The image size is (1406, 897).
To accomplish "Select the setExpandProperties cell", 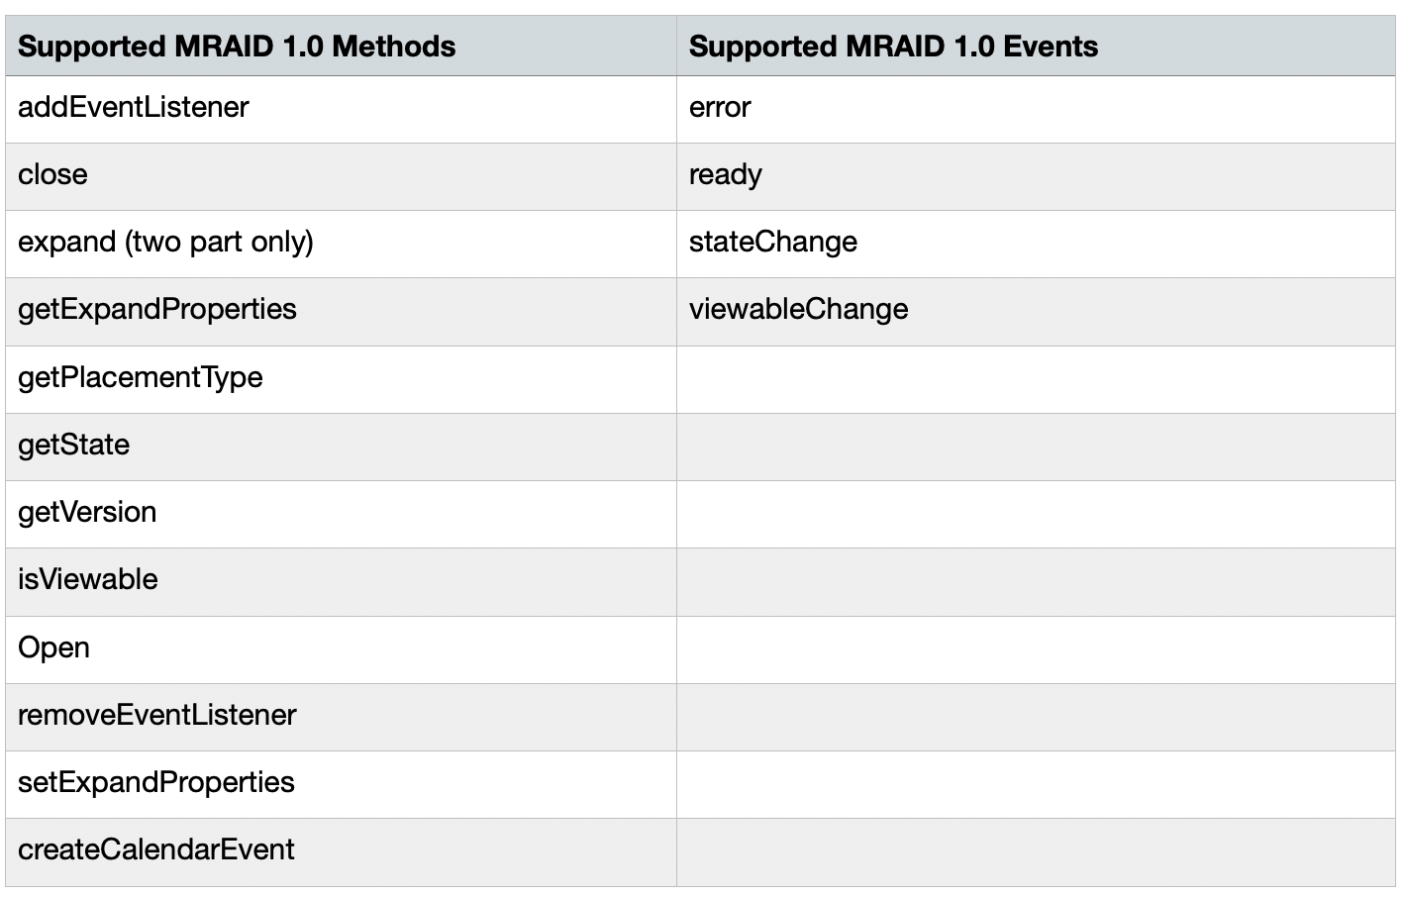I will tap(156, 782).
